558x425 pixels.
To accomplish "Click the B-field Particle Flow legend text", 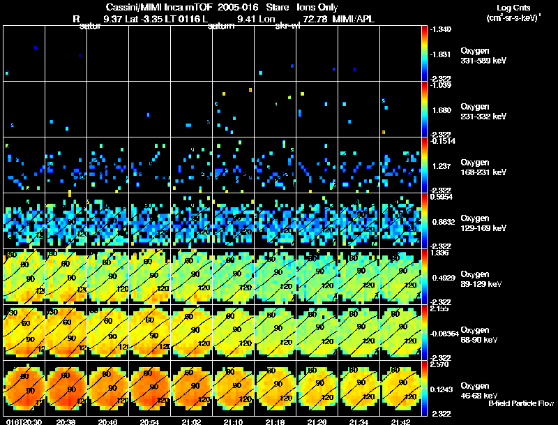I will (x=520, y=403).
